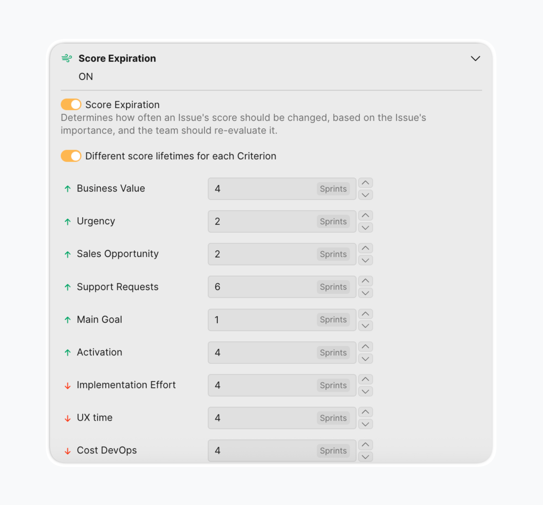Click the green arrow icon beside Main Goal
543x505 pixels.
[x=67, y=320]
